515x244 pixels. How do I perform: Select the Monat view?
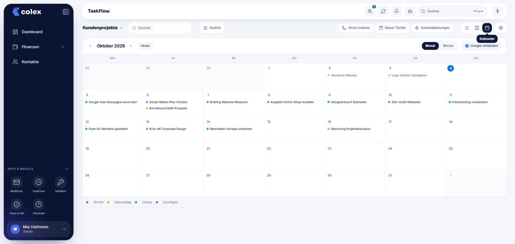(430, 46)
